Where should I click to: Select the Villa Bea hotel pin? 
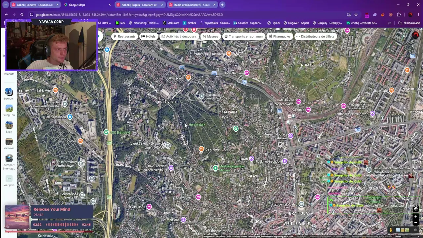(x=308, y=110)
